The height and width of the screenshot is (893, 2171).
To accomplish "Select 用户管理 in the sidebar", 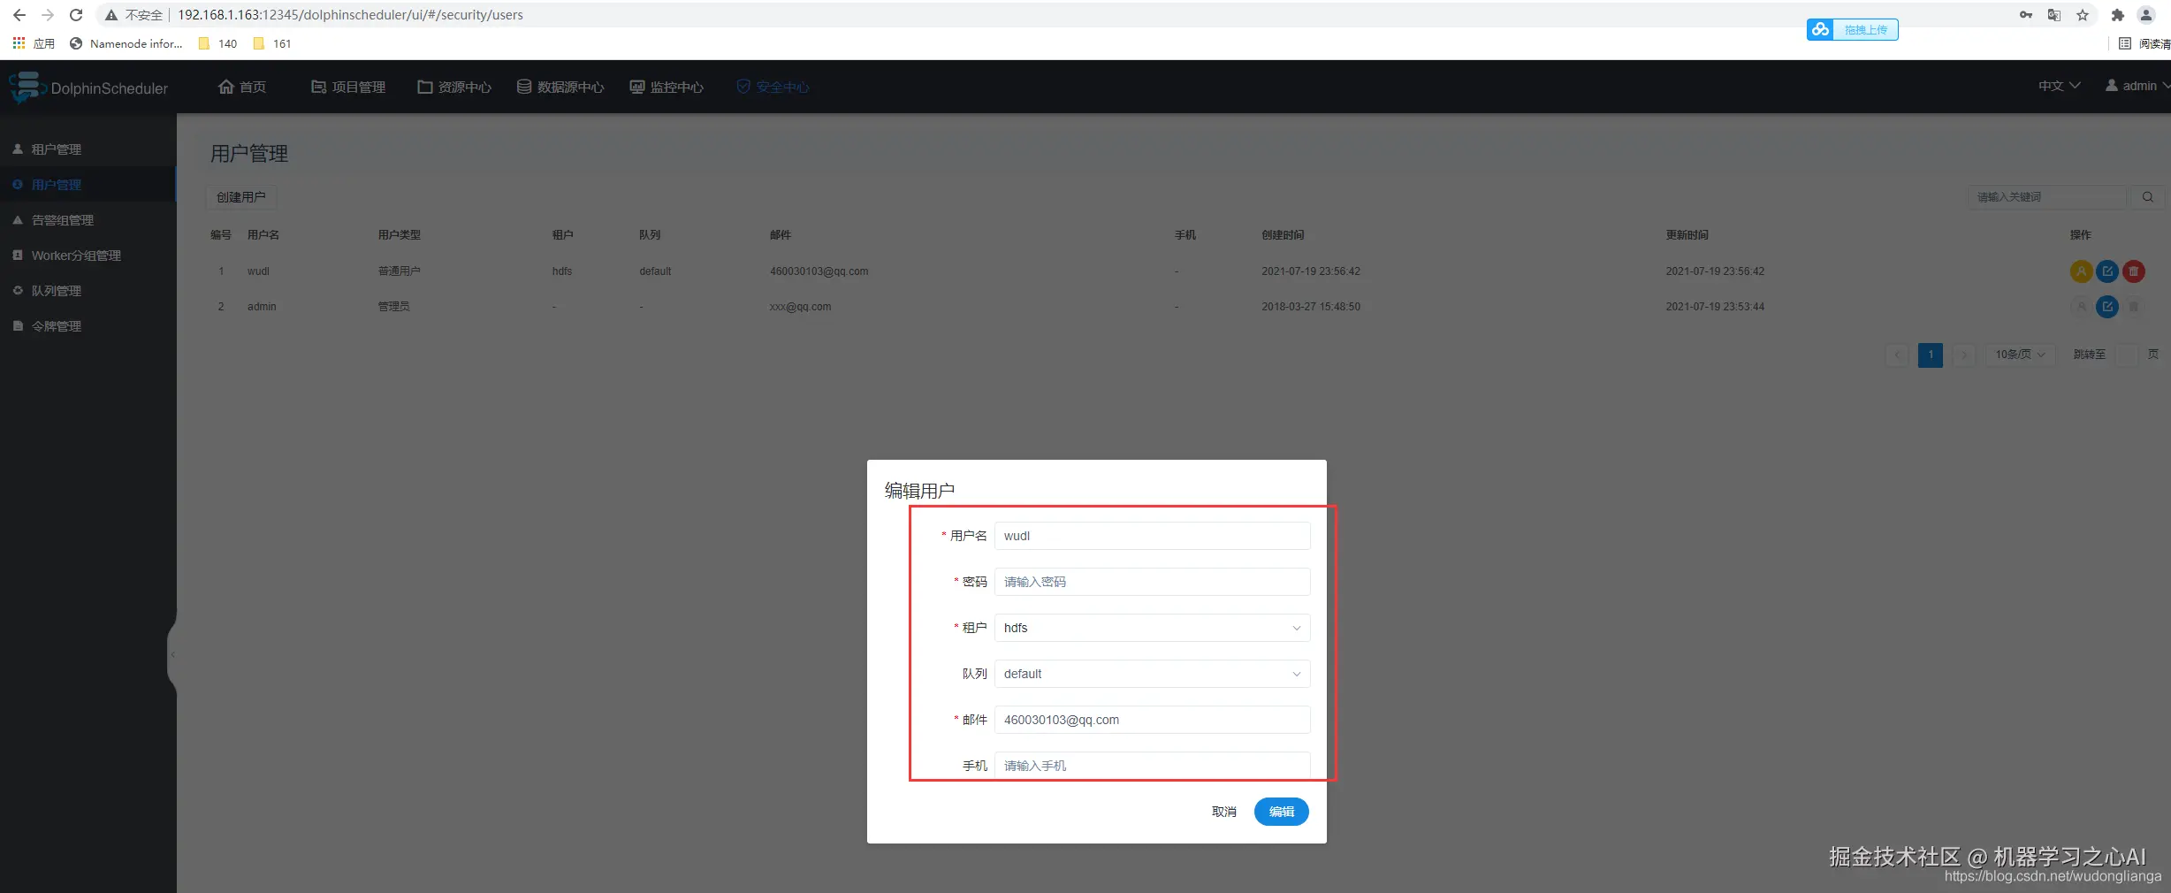I will click(88, 185).
